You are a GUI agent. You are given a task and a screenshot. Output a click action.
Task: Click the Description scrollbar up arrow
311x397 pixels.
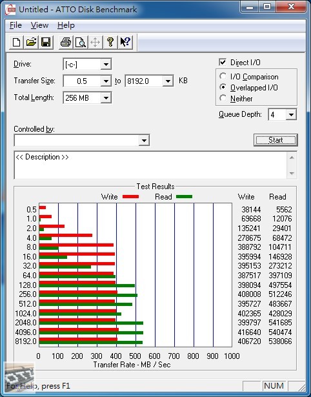pos(292,158)
